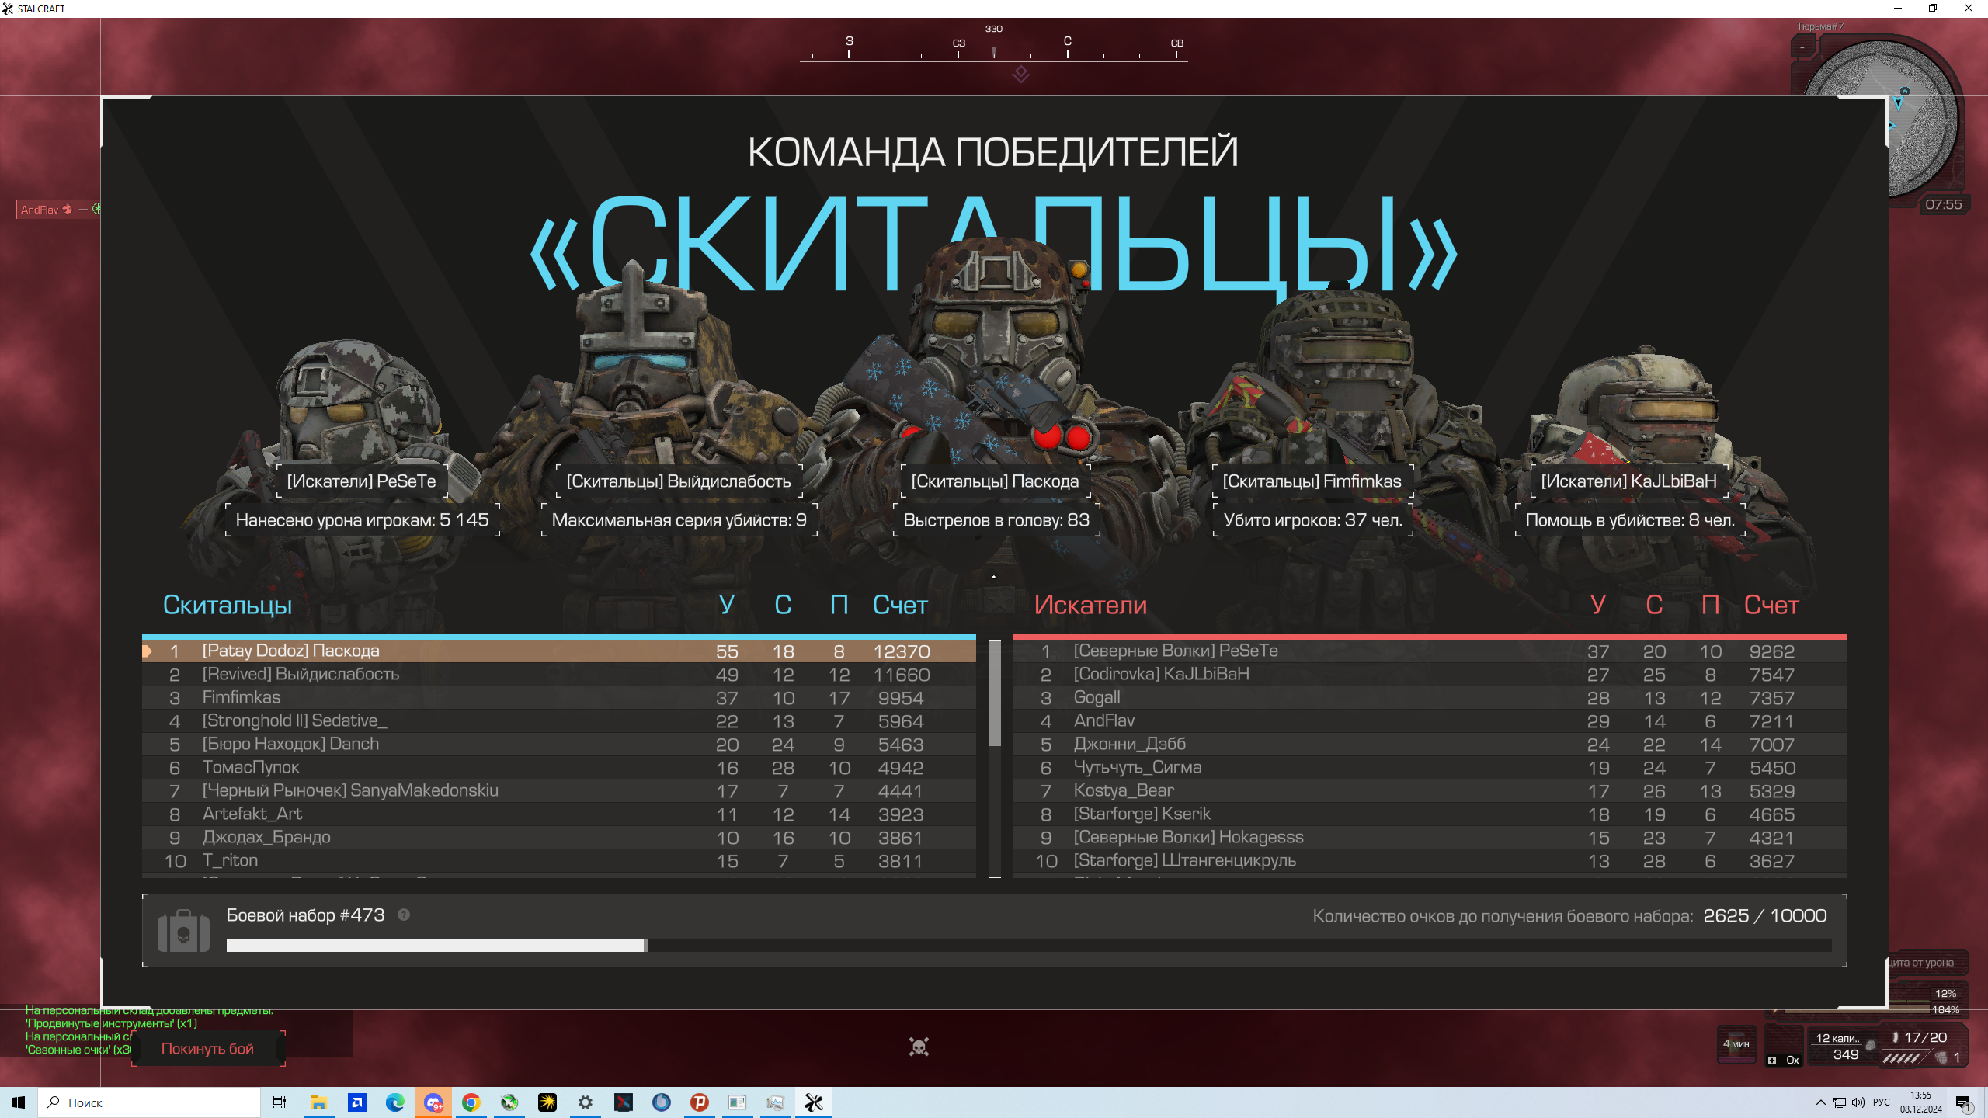Open the volume control in system tray
The height and width of the screenshot is (1118, 1988).
pos(1859,1102)
